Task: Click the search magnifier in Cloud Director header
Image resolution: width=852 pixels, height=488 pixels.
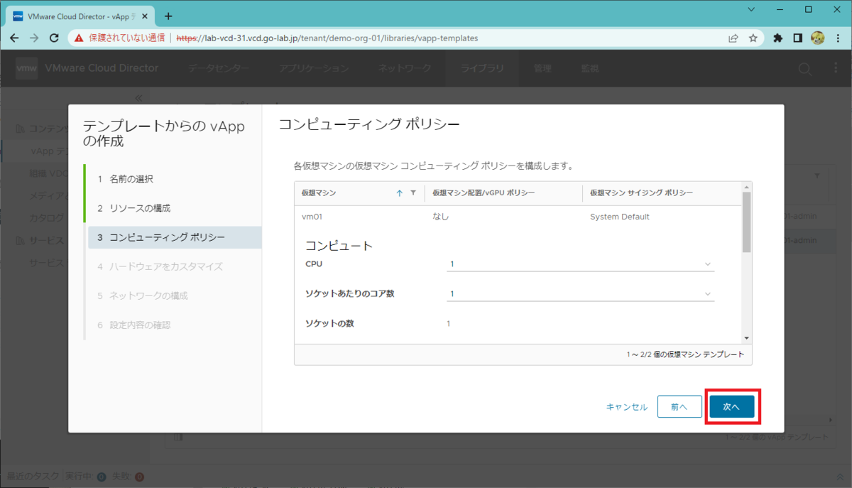Action: pos(805,69)
